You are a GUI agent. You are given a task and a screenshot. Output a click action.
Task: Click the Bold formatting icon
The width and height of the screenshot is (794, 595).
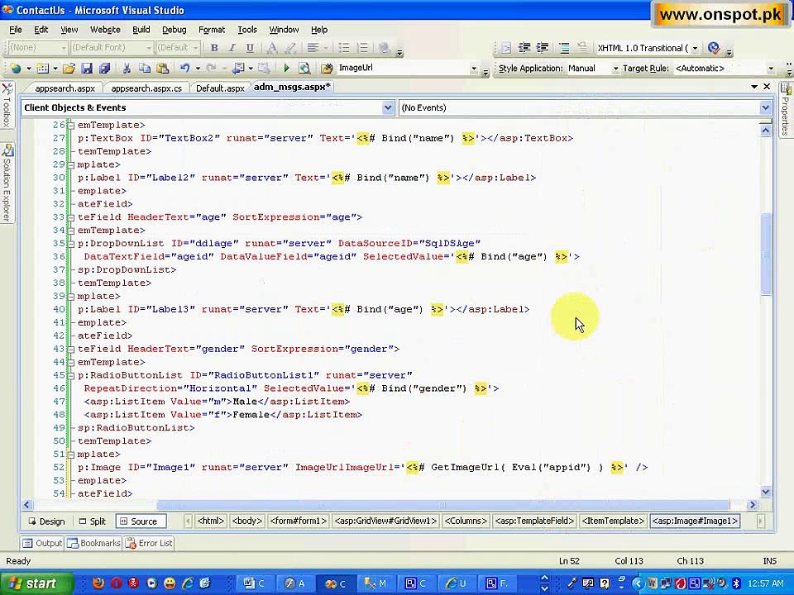tap(214, 48)
